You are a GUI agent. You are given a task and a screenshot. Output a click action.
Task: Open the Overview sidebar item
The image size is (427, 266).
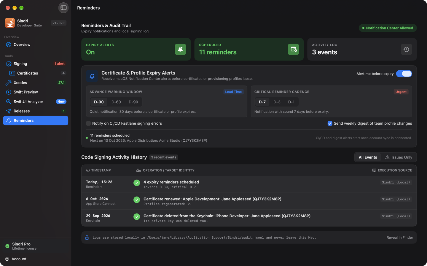[36, 45]
